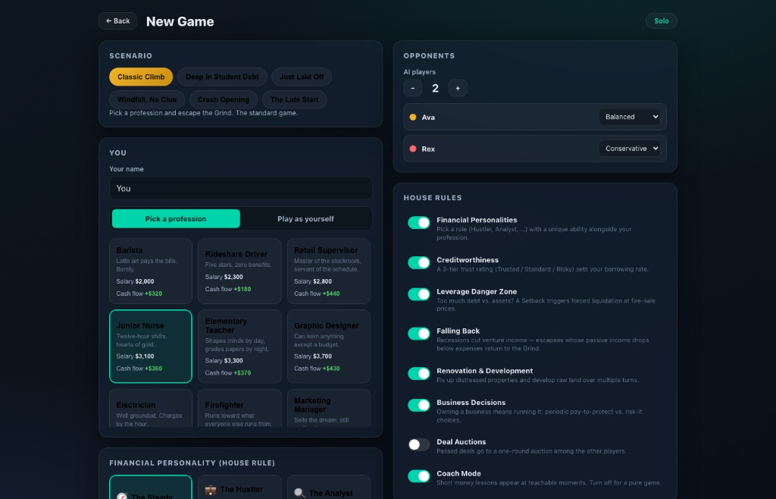Pick the Firefighter profession card
This screenshot has height=499, width=776.
click(x=239, y=409)
